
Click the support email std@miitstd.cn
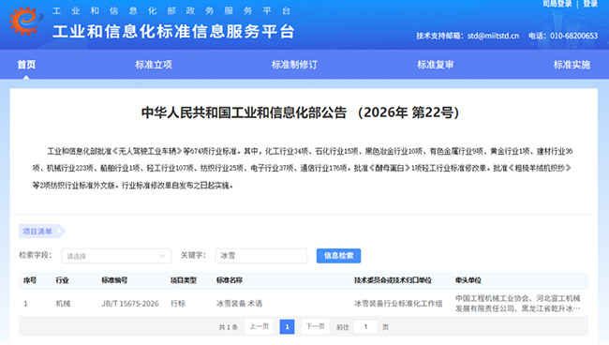[x=493, y=36]
